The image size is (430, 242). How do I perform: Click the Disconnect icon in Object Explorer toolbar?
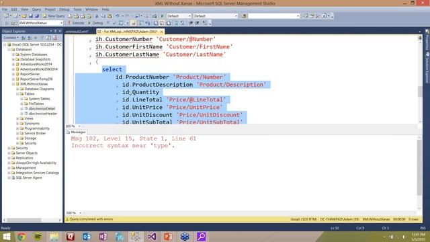pos(30,38)
